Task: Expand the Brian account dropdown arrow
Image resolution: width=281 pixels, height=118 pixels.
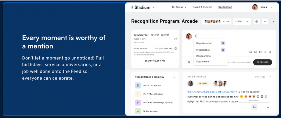Action: [272, 7]
